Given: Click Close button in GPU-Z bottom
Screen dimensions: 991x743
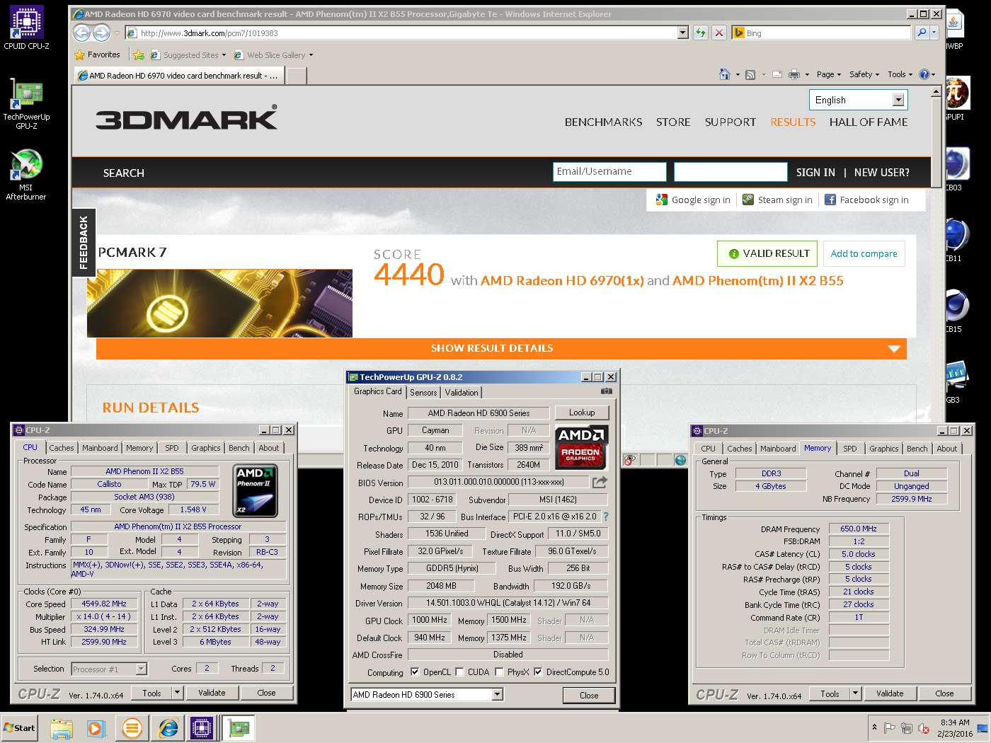Looking at the screenshot, I should 589,696.
